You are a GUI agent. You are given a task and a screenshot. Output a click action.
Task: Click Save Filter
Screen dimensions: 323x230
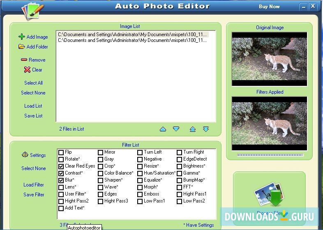point(34,195)
